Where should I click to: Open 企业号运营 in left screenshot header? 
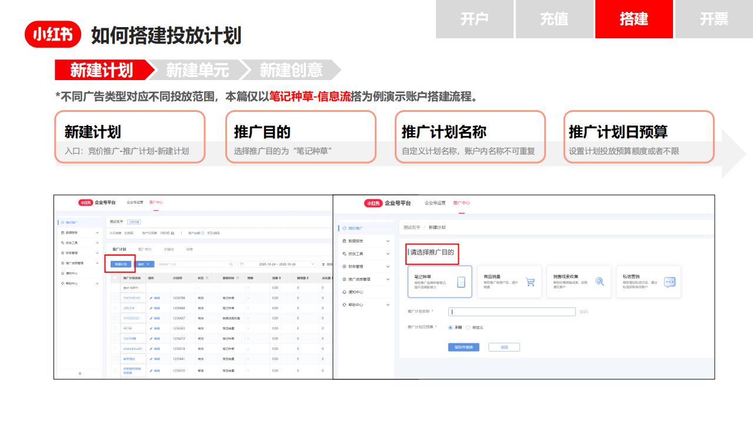(x=135, y=203)
